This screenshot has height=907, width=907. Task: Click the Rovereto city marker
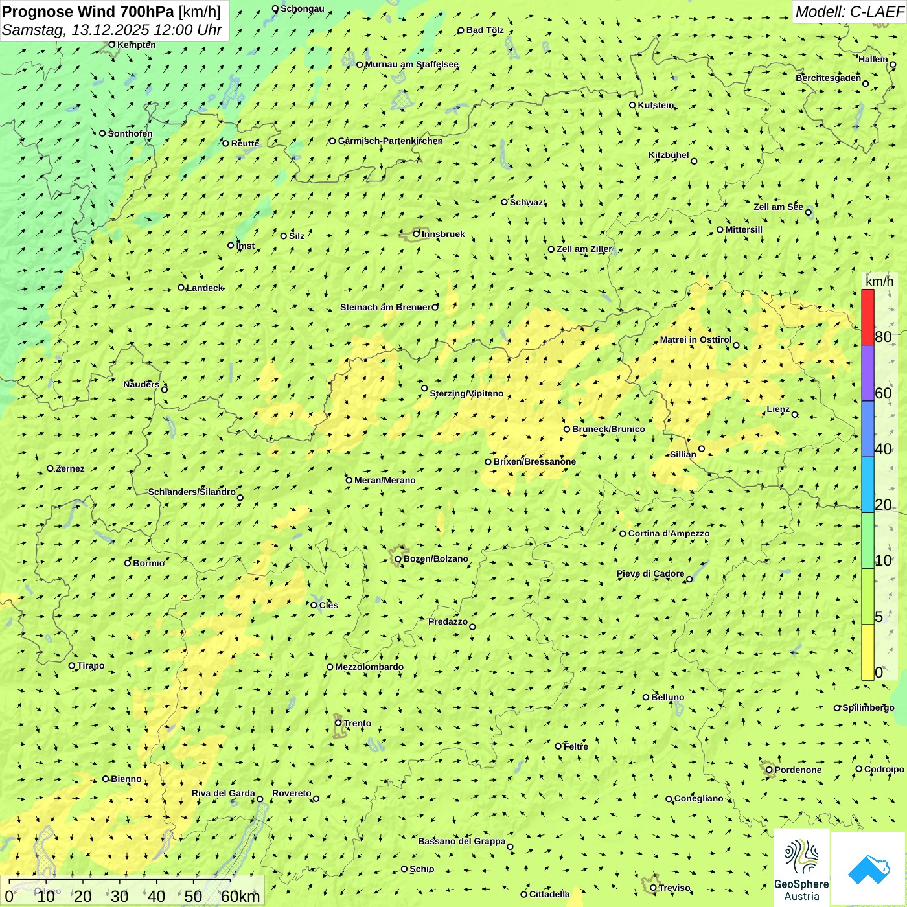coord(316,798)
